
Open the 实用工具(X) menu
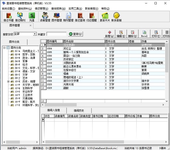tap(75, 9)
